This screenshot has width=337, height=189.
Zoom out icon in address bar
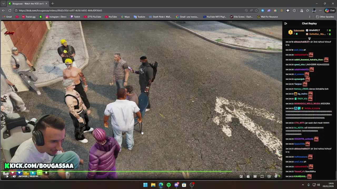tap(246, 10)
